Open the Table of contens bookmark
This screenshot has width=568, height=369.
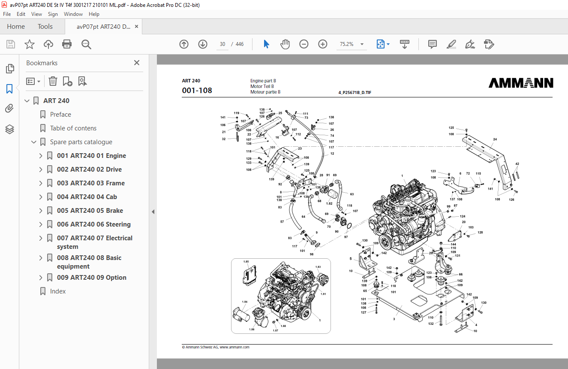[x=73, y=128]
